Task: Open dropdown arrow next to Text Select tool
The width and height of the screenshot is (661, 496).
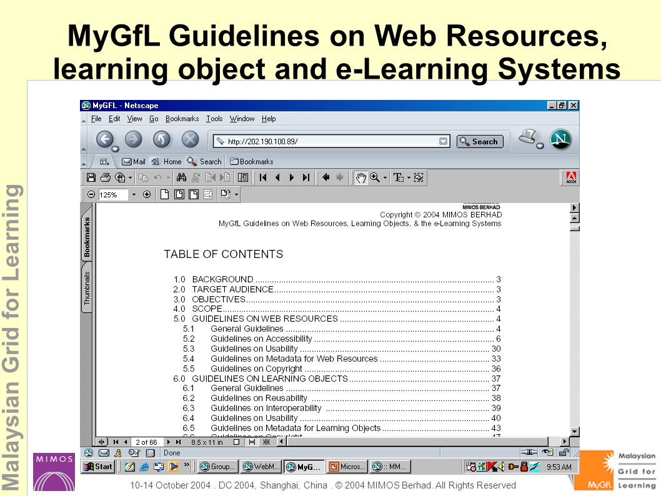Action: (x=409, y=178)
